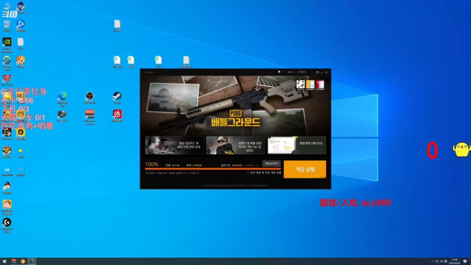Select the white document icon farthest right on desktop
This screenshot has width=471, height=265.
(186, 62)
